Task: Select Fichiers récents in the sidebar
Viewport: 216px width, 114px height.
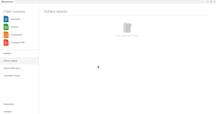Action: [x=11, y=61]
